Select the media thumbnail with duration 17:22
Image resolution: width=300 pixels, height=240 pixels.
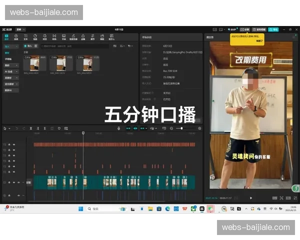pyautogui.click(x=61, y=63)
